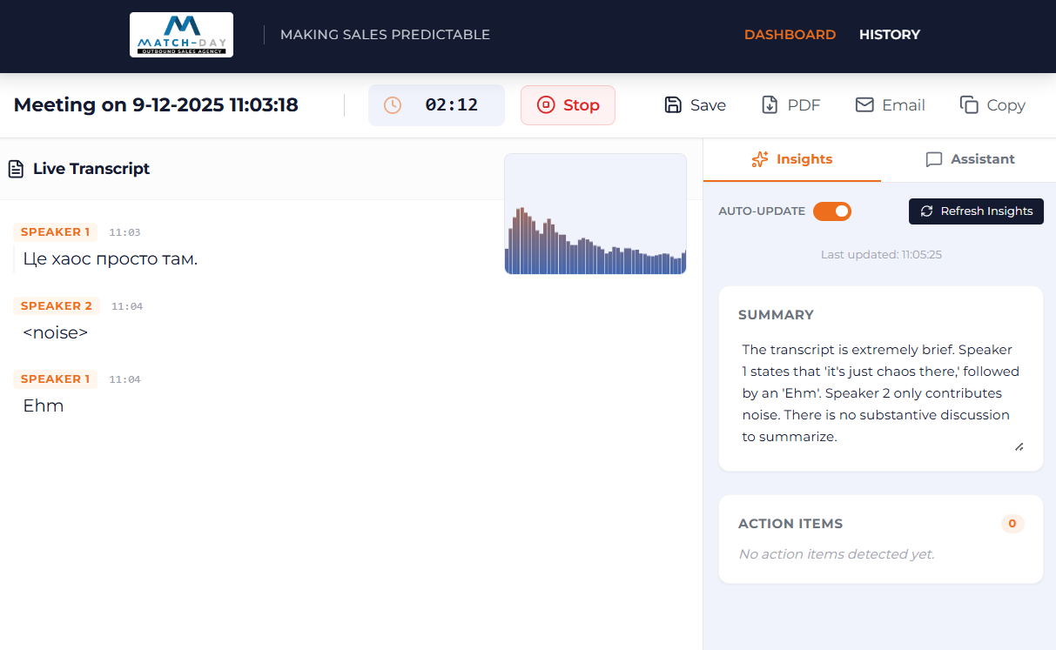Click the clock icon beside the timer
This screenshot has width=1056, height=650.
click(x=393, y=105)
